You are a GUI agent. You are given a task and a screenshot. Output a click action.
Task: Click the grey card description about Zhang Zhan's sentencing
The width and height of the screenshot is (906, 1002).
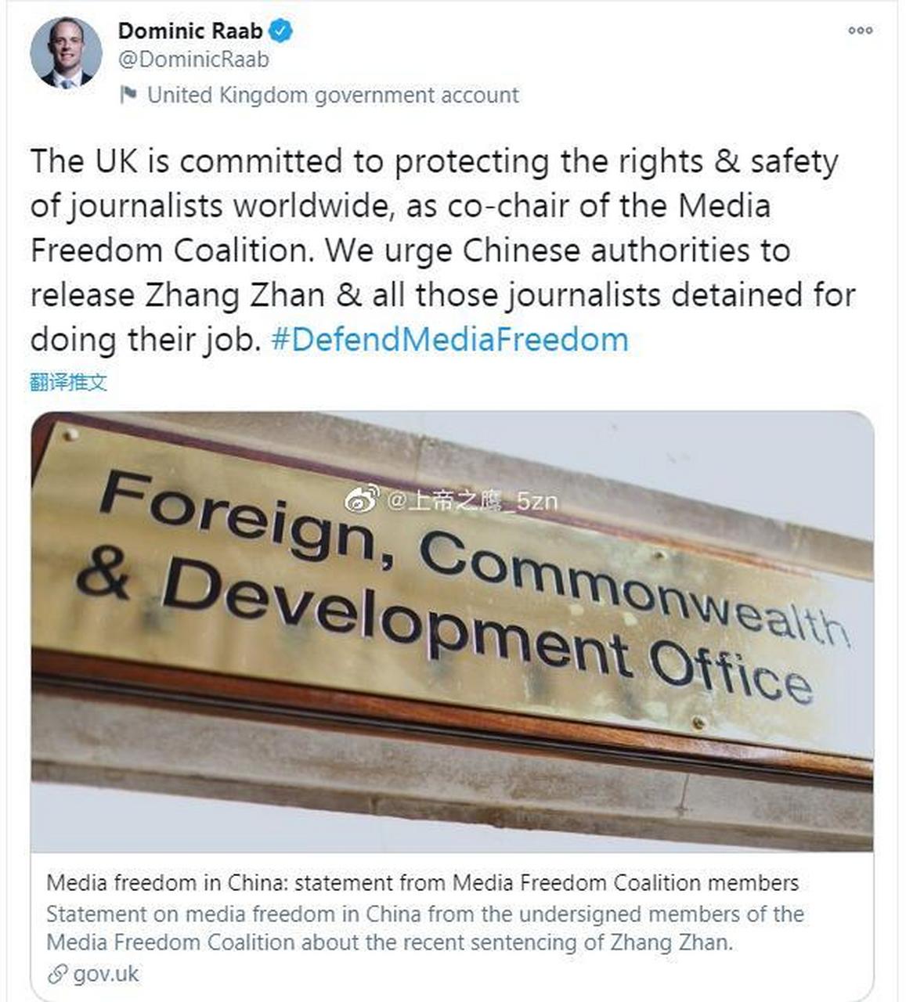pos(424,928)
